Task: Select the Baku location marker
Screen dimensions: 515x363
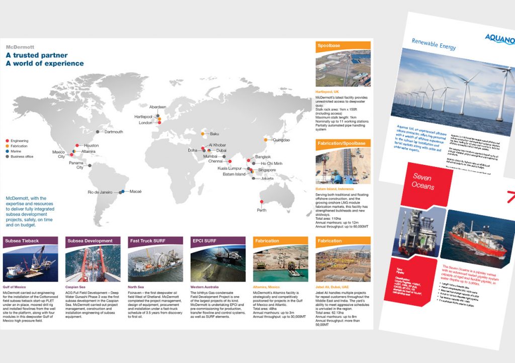Action: pos(203,134)
